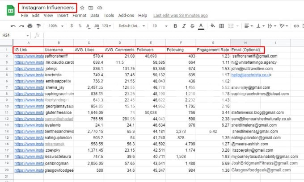Screen dimensions: 304x182
Task: Click the Move to folder icon
Action: [x=91, y=8]
